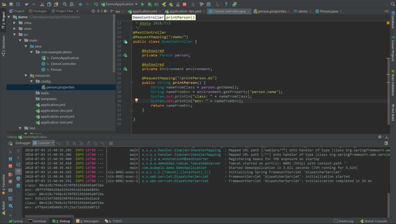Viewport: 396px width, 224px height.
Task: Click the Copy toolbar icon
Action: (49, 4)
